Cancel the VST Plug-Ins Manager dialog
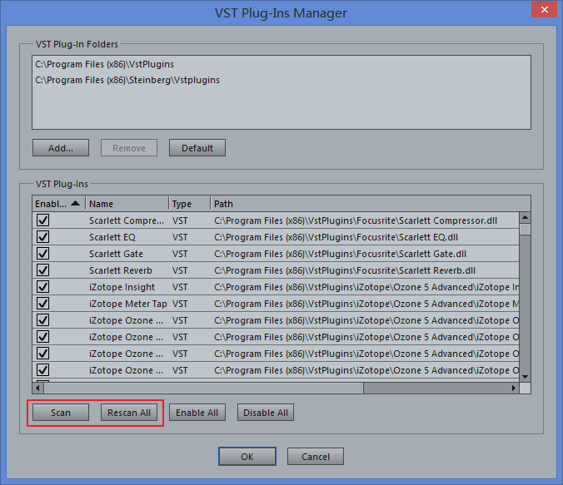This screenshot has height=485, width=563. pyautogui.click(x=315, y=457)
